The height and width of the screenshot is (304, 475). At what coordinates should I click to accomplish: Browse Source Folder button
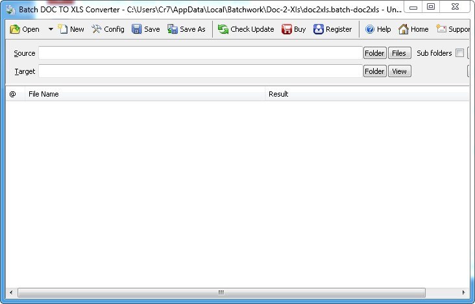pyautogui.click(x=374, y=53)
